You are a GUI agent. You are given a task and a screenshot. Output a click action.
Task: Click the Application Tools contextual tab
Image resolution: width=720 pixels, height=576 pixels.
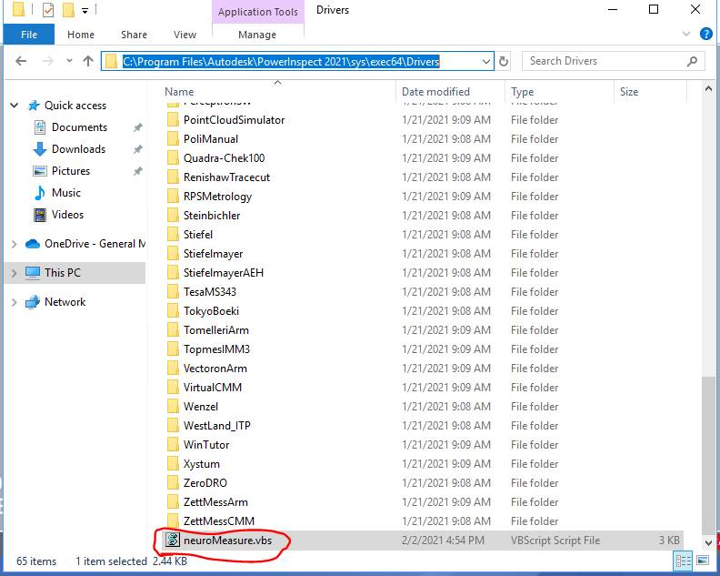258,12
